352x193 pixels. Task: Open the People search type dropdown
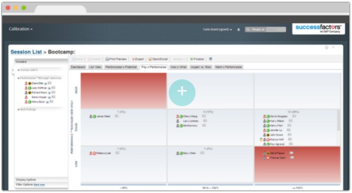(258, 29)
